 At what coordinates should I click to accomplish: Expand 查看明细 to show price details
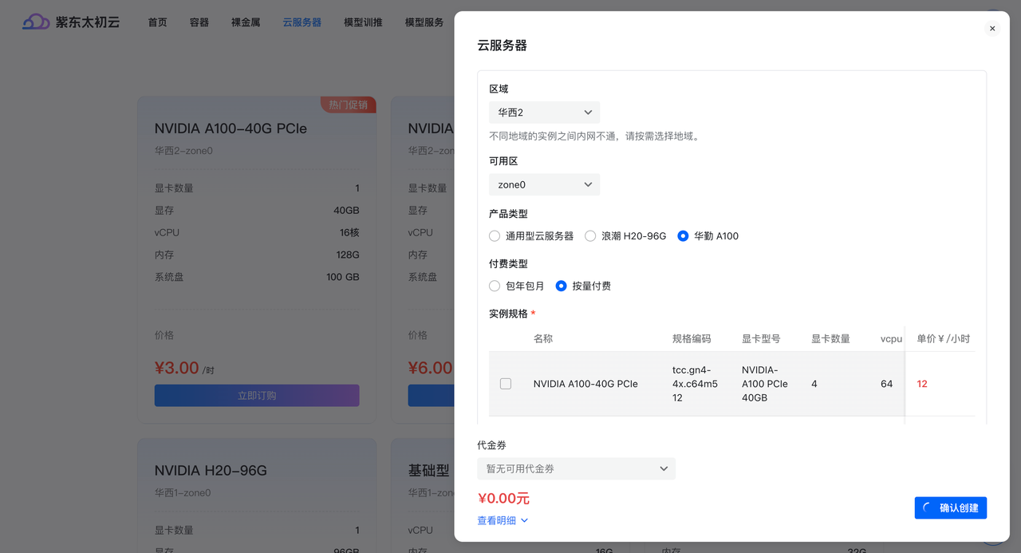pos(503,519)
